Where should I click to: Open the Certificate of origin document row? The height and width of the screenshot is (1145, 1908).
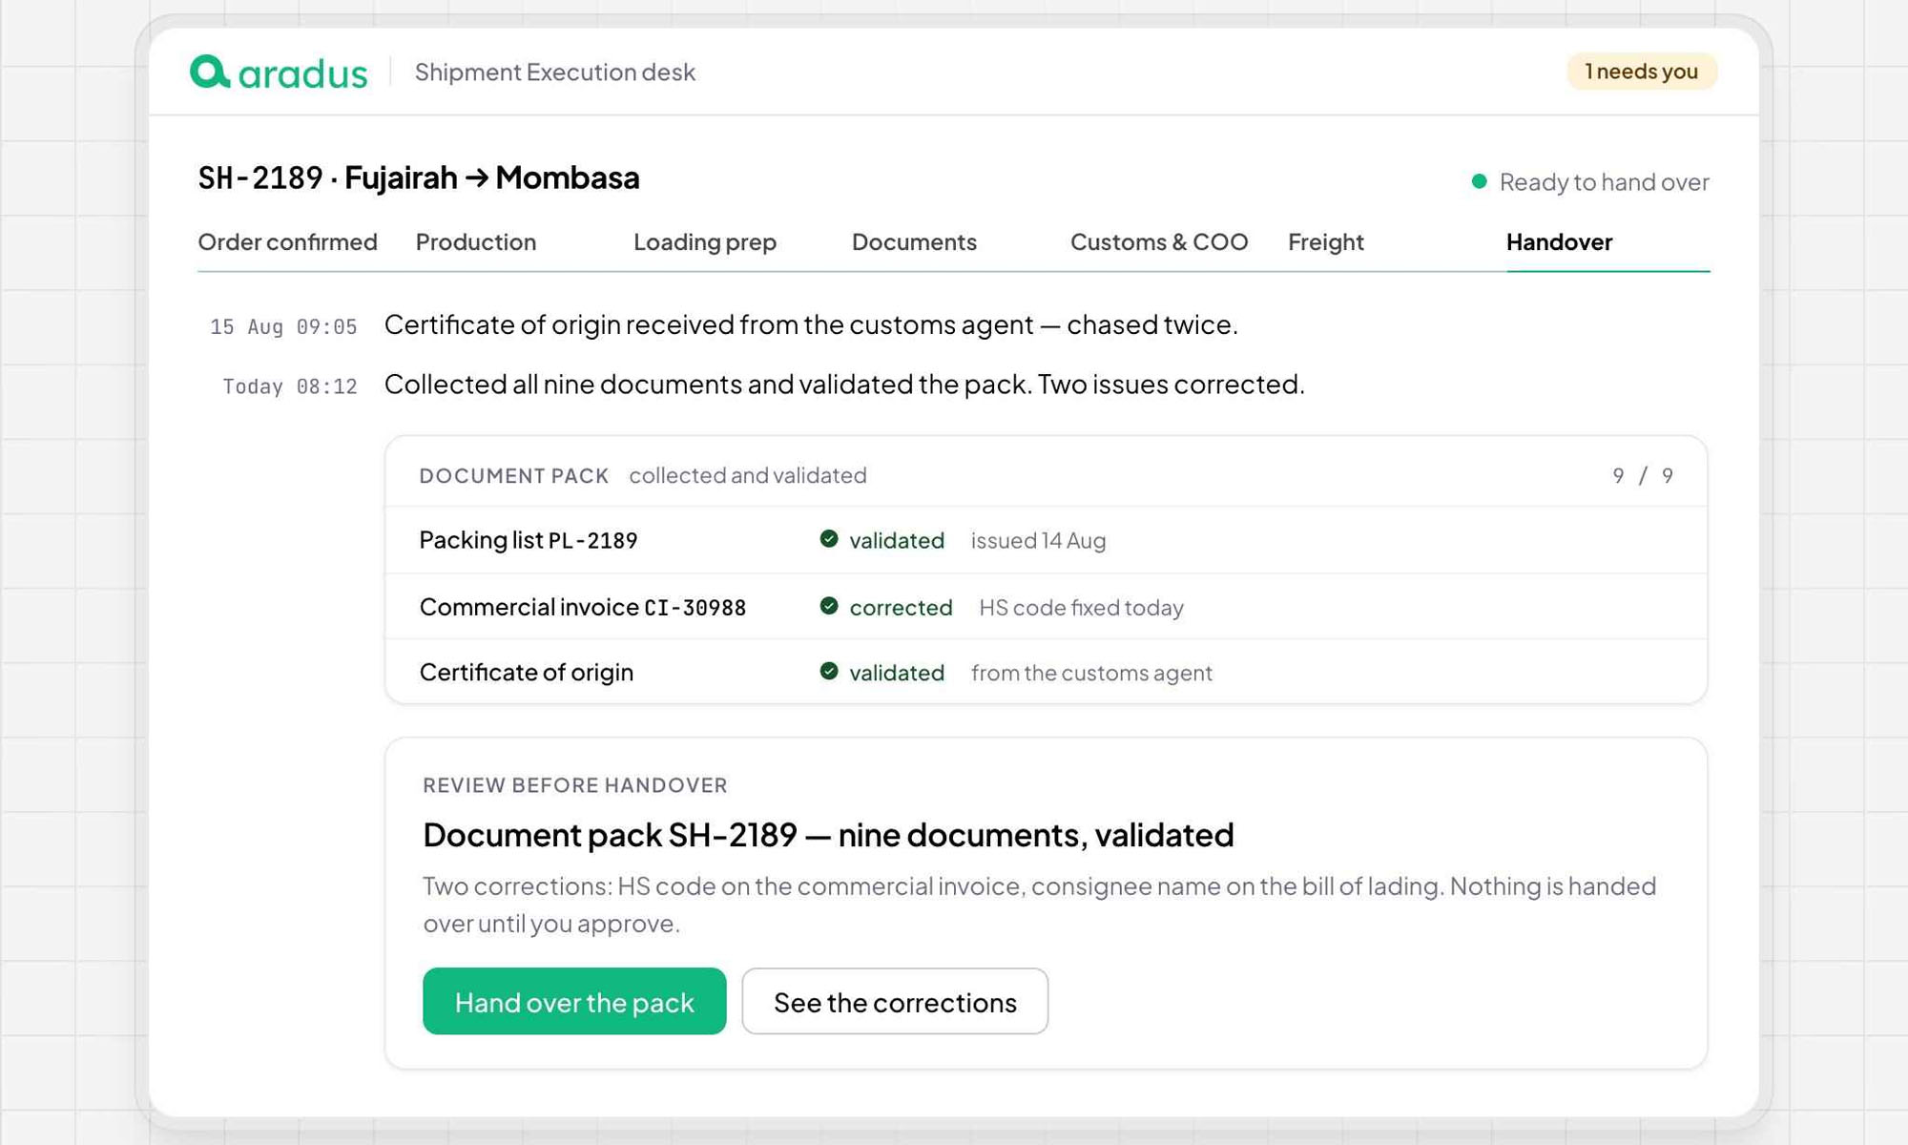click(x=1046, y=672)
